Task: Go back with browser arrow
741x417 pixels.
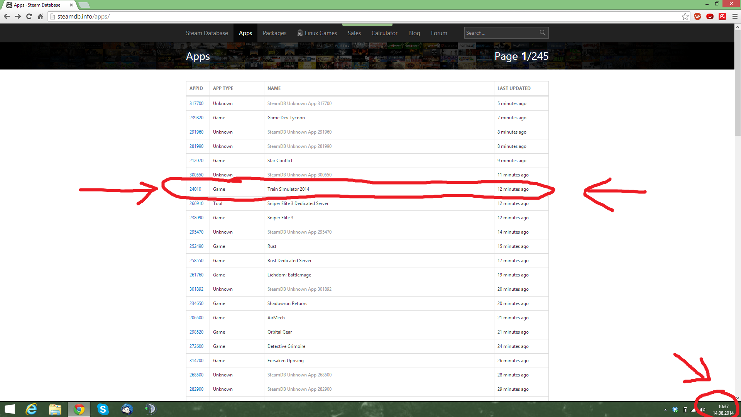Action: tap(7, 16)
